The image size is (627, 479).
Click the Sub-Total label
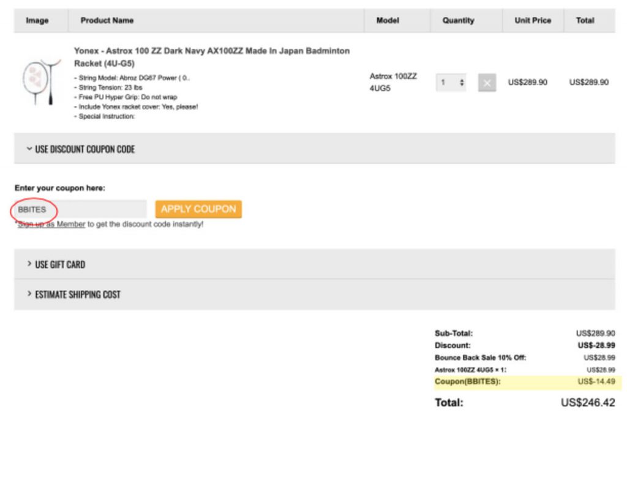pos(454,333)
